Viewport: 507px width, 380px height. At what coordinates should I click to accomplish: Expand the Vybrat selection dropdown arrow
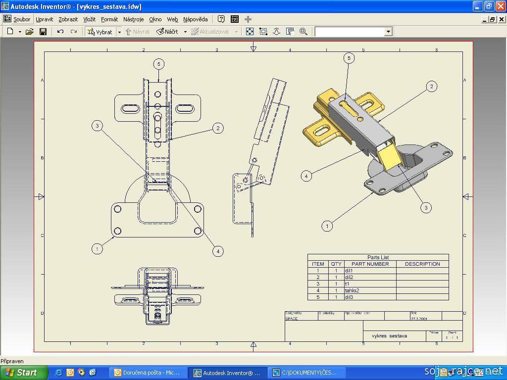coord(119,32)
